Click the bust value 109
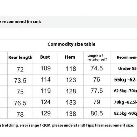Image resolution: width=137 pixels, height=137 pixels. pyautogui.click(x=46, y=68)
